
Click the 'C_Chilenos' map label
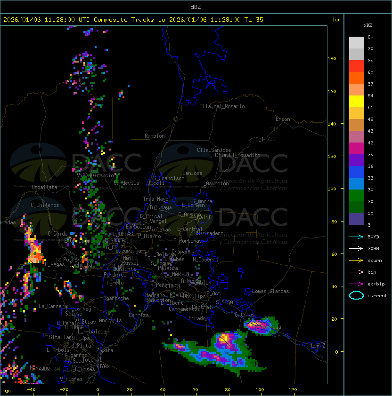click(45, 205)
